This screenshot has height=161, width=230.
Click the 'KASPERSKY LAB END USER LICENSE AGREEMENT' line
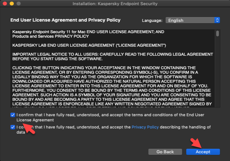(89, 45)
